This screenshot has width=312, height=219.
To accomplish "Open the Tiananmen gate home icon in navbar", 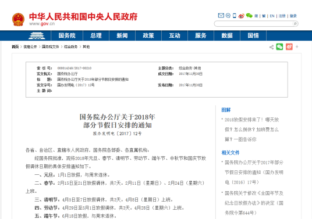I will pyautogui.click(x=37, y=36).
